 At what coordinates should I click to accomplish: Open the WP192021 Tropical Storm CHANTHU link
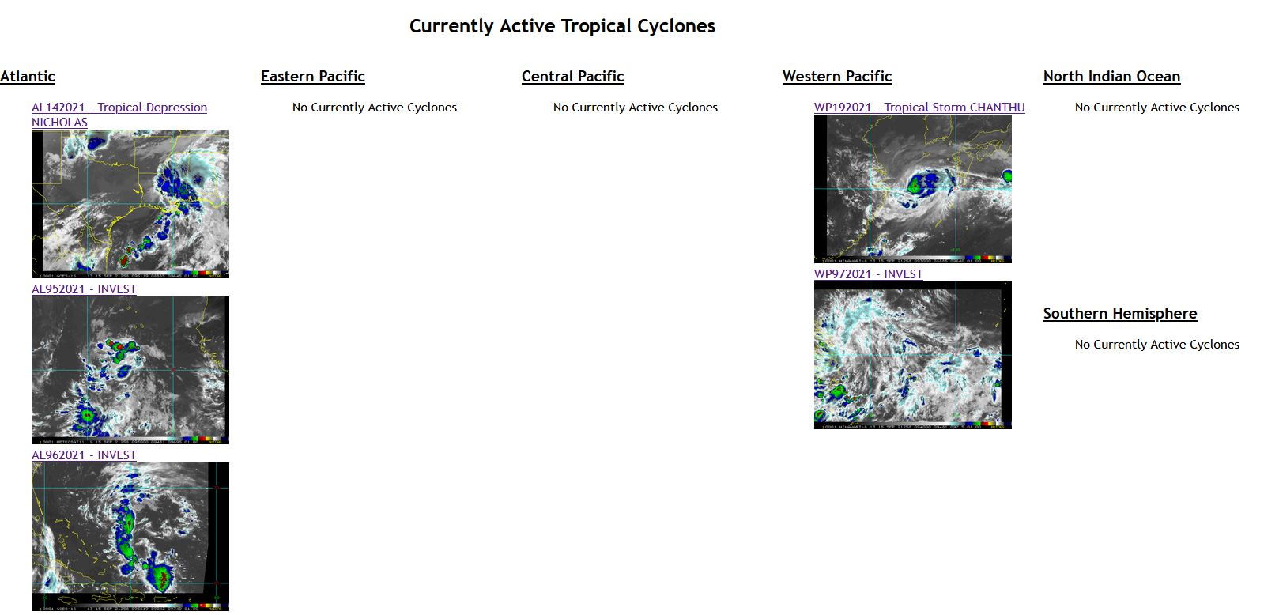pyautogui.click(x=919, y=108)
